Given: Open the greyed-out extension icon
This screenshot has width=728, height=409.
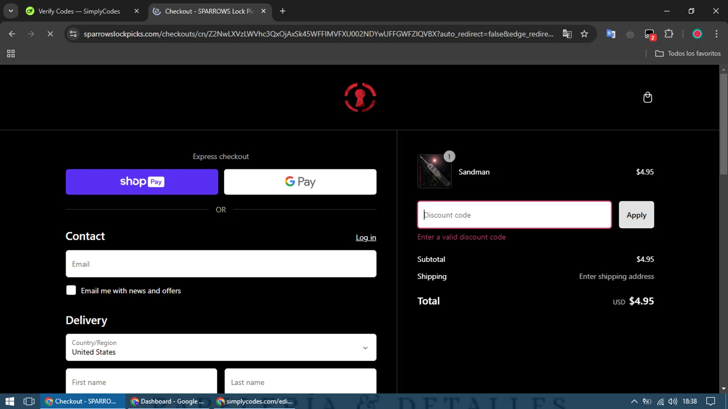Looking at the screenshot, I should [x=630, y=34].
